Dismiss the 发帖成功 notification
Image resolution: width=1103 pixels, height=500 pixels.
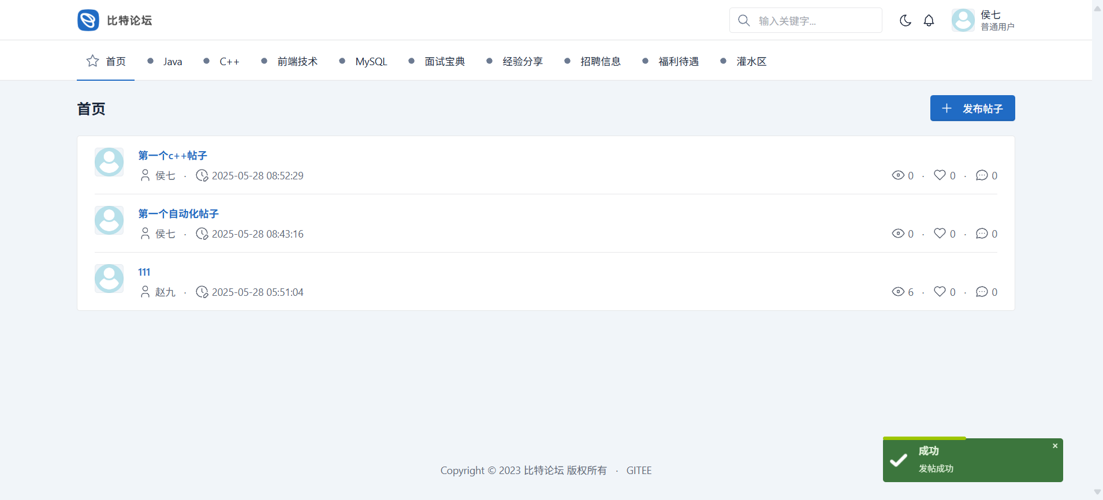click(x=1055, y=446)
